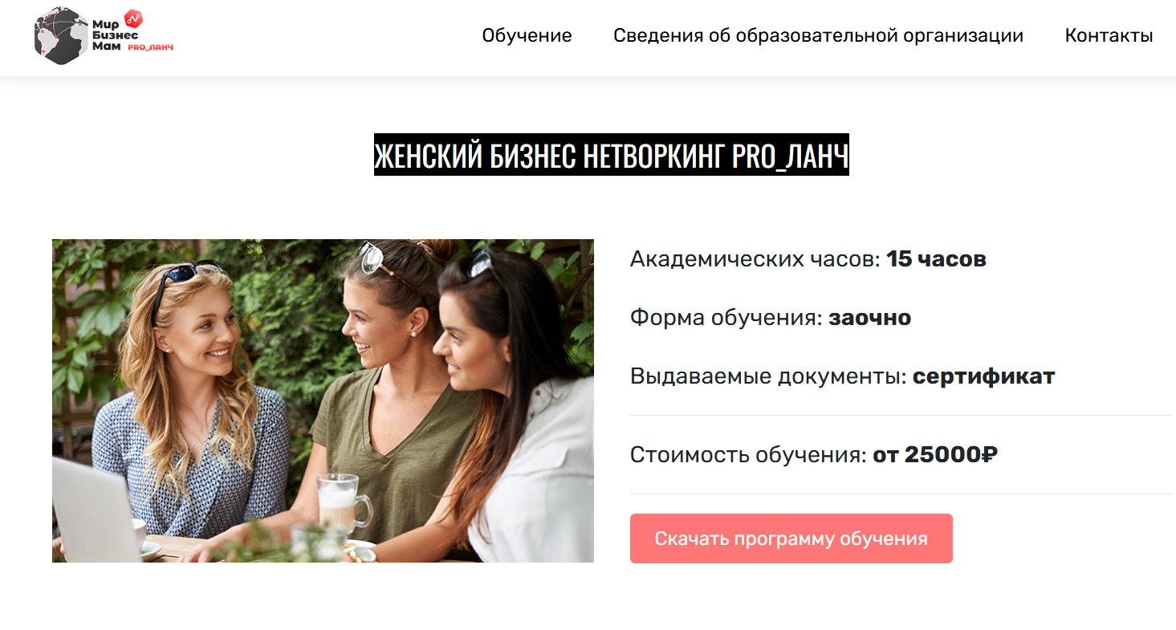Go to the Контакты page
Screen dimensions: 1176x630
click(1109, 35)
